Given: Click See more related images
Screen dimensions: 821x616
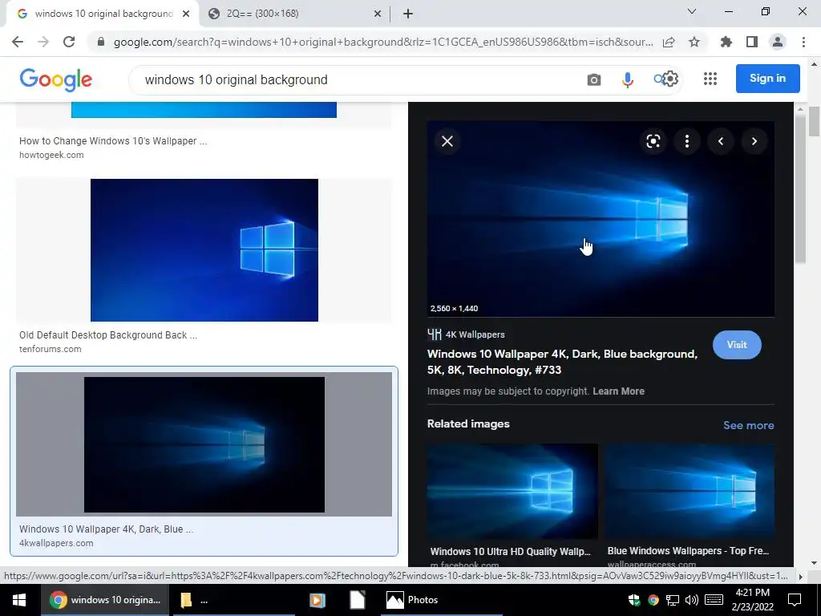Looking at the screenshot, I should pos(748,425).
